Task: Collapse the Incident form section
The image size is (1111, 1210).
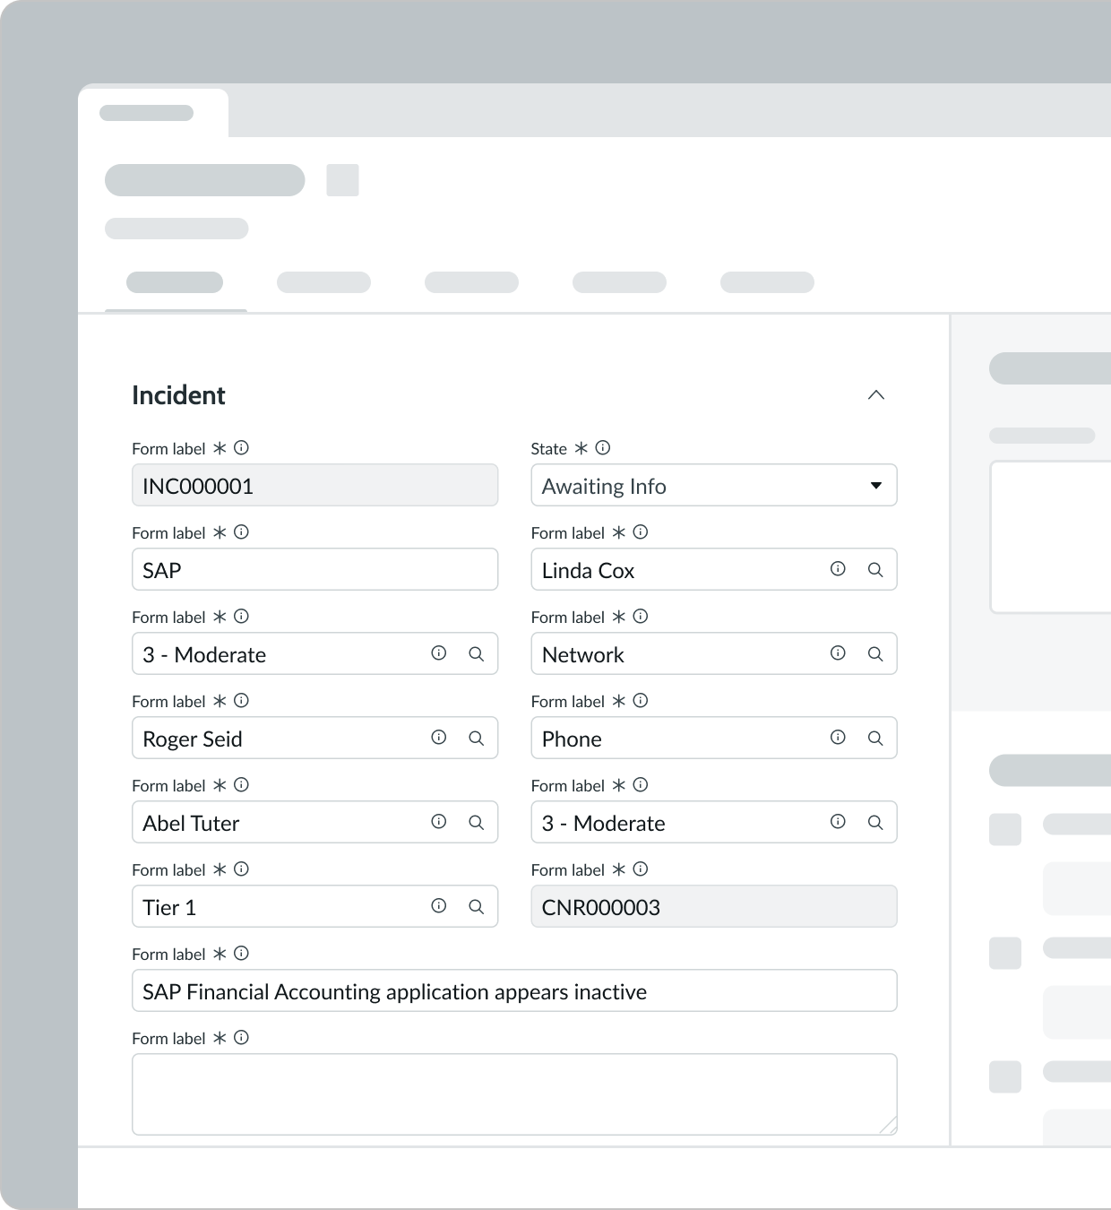Action: (x=877, y=394)
